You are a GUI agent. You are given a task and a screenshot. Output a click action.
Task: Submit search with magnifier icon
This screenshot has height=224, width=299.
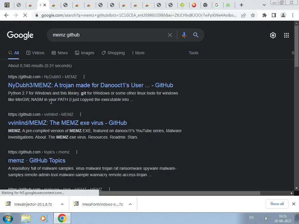click(x=196, y=35)
